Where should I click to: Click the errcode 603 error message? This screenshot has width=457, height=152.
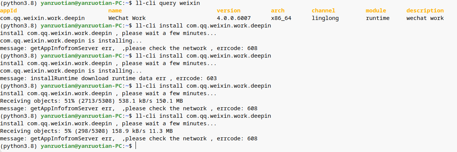pyautogui.click(x=108, y=78)
